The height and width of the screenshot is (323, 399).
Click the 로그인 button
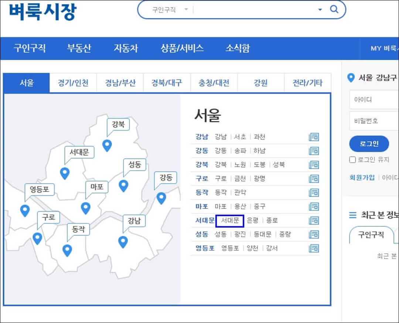tap(369, 144)
